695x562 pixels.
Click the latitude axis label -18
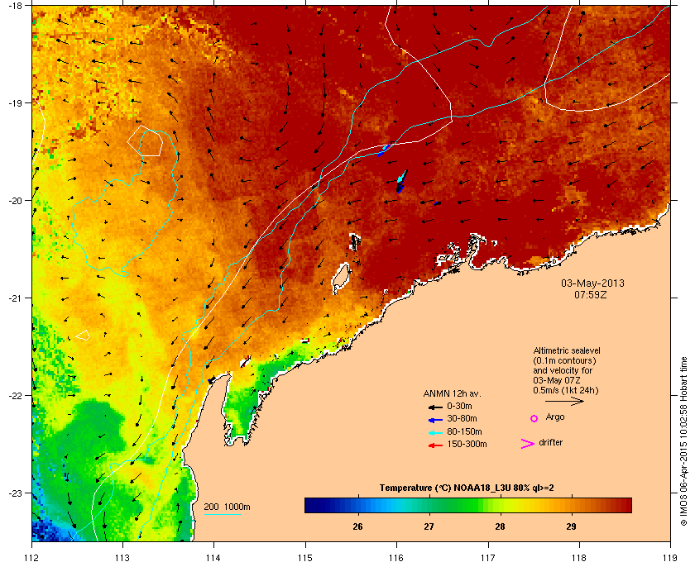coord(15,6)
